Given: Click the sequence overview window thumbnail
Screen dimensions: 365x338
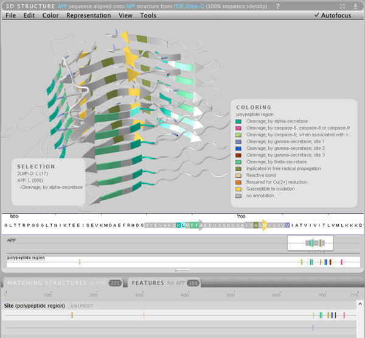Looking at the screenshot, I should click(x=310, y=242).
